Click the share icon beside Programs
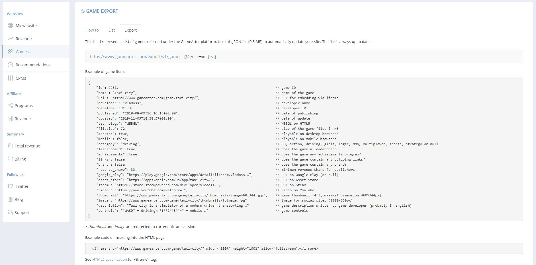The height and width of the screenshot is (265, 536). tap(10, 105)
